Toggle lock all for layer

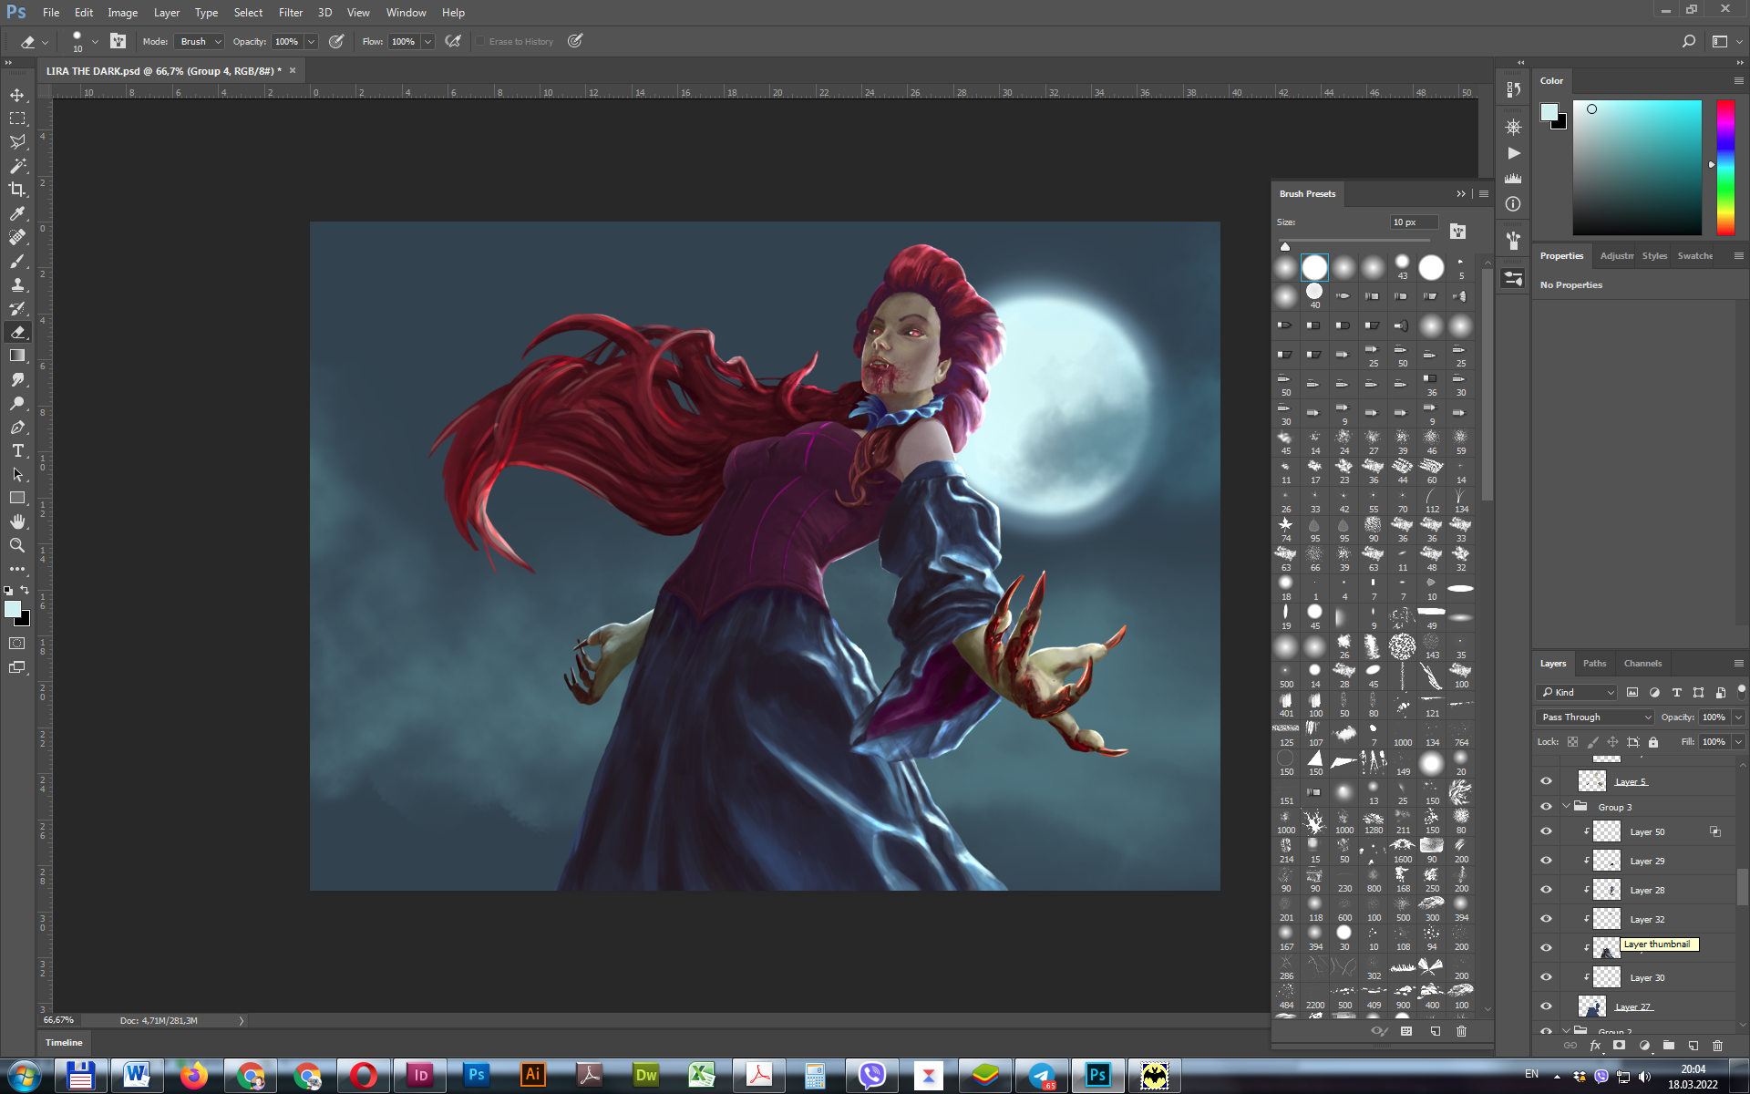click(1653, 742)
